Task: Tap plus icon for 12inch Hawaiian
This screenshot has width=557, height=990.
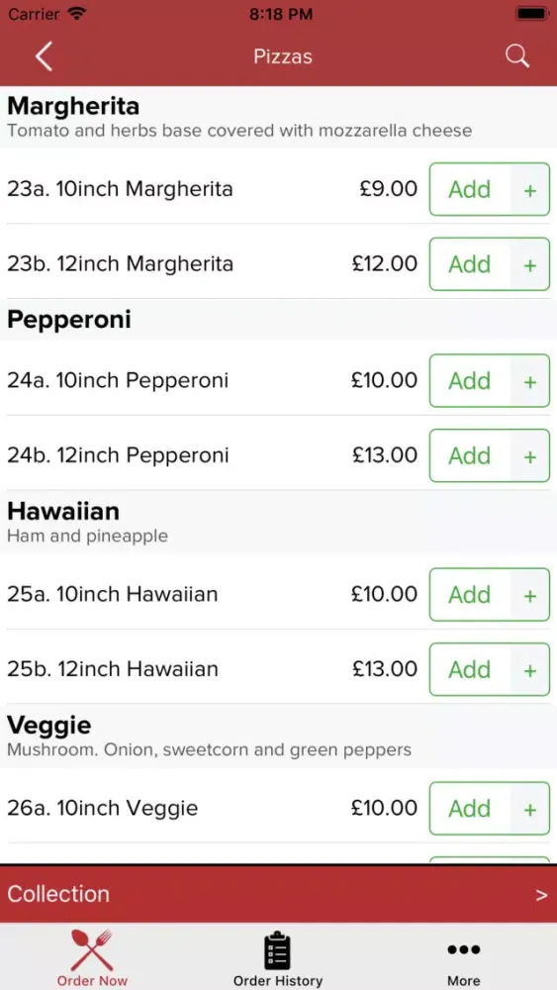Action: coord(530,669)
